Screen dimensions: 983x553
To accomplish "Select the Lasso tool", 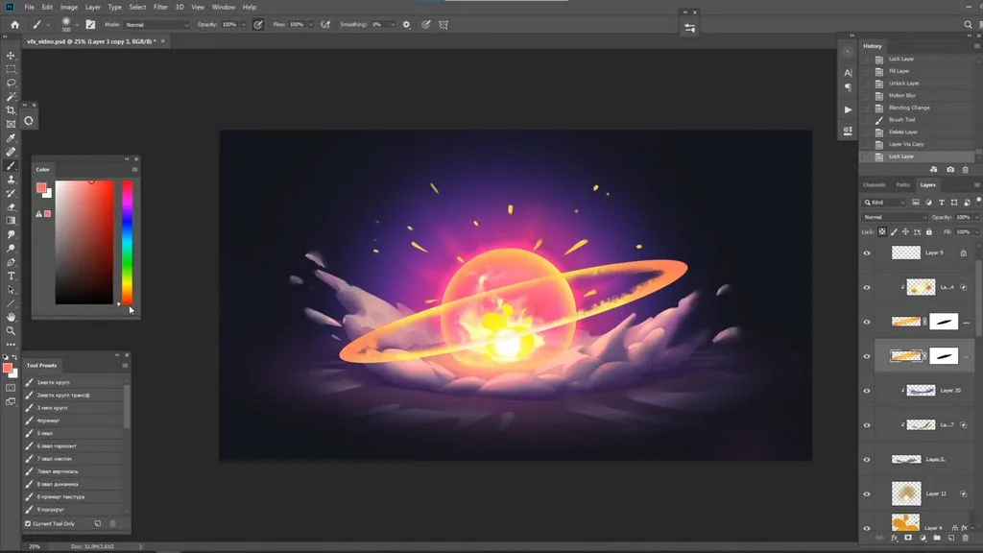I will [11, 83].
